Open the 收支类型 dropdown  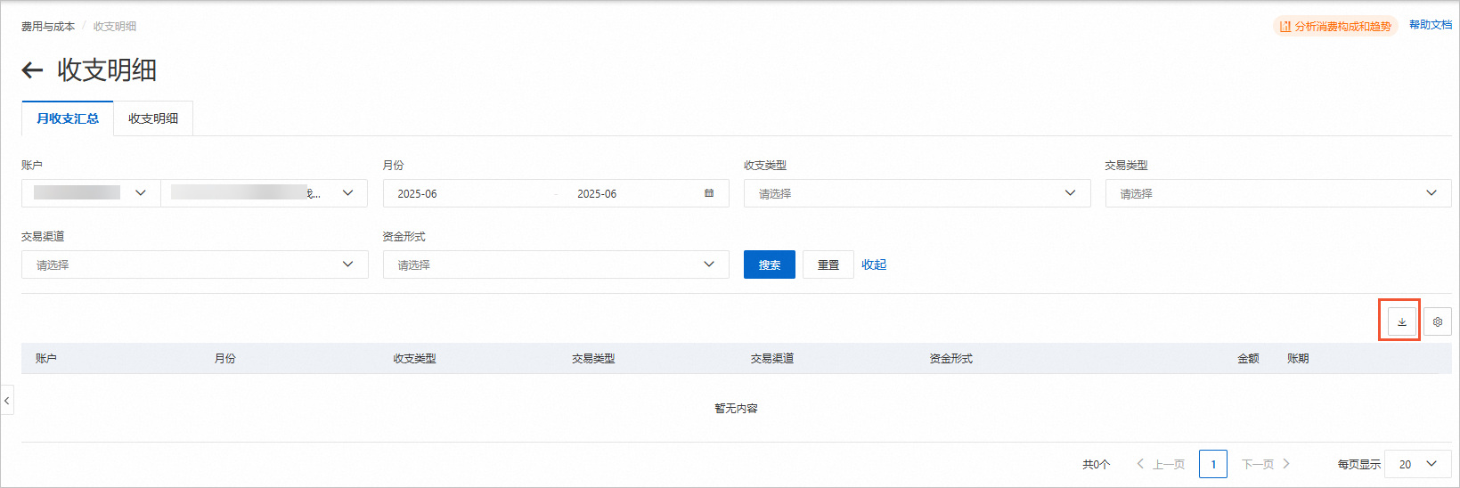[917, 193]
